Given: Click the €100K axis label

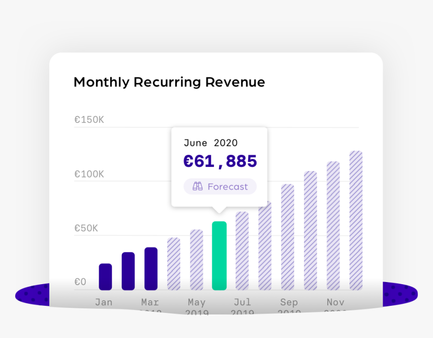Looking at the screenshot, I should (x=89, y=174).
